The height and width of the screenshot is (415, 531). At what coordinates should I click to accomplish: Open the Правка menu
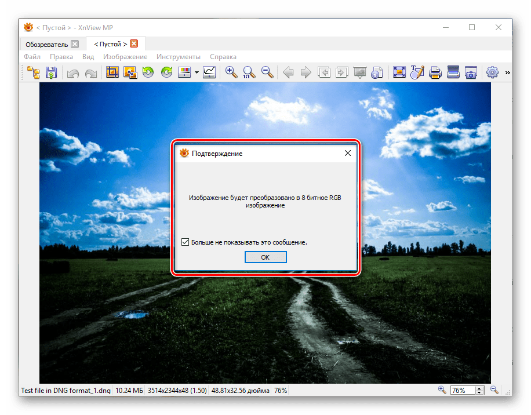click(61, 57)
